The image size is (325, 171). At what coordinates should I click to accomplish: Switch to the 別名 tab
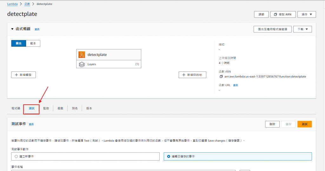(x=75, y=109)
